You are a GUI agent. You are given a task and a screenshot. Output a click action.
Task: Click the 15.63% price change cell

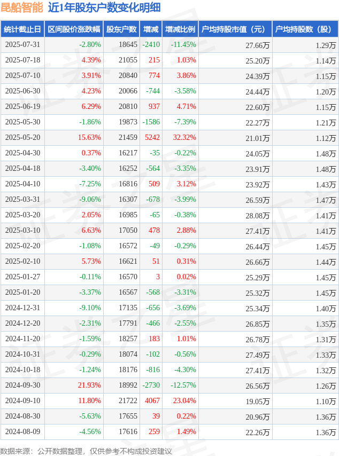(x=89, y=137)
